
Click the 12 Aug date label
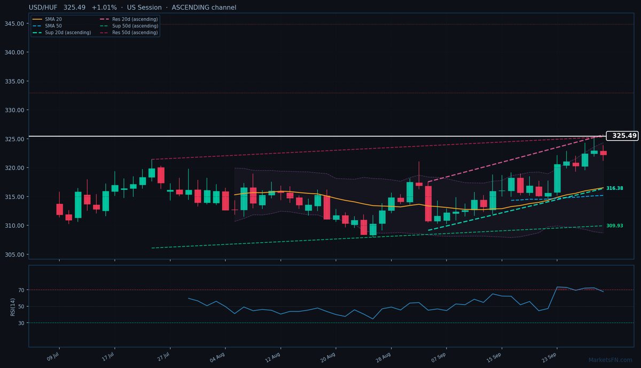point(273,357)
